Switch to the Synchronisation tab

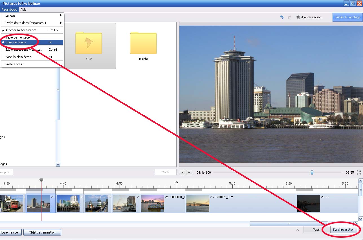click(x=343, y=230)
